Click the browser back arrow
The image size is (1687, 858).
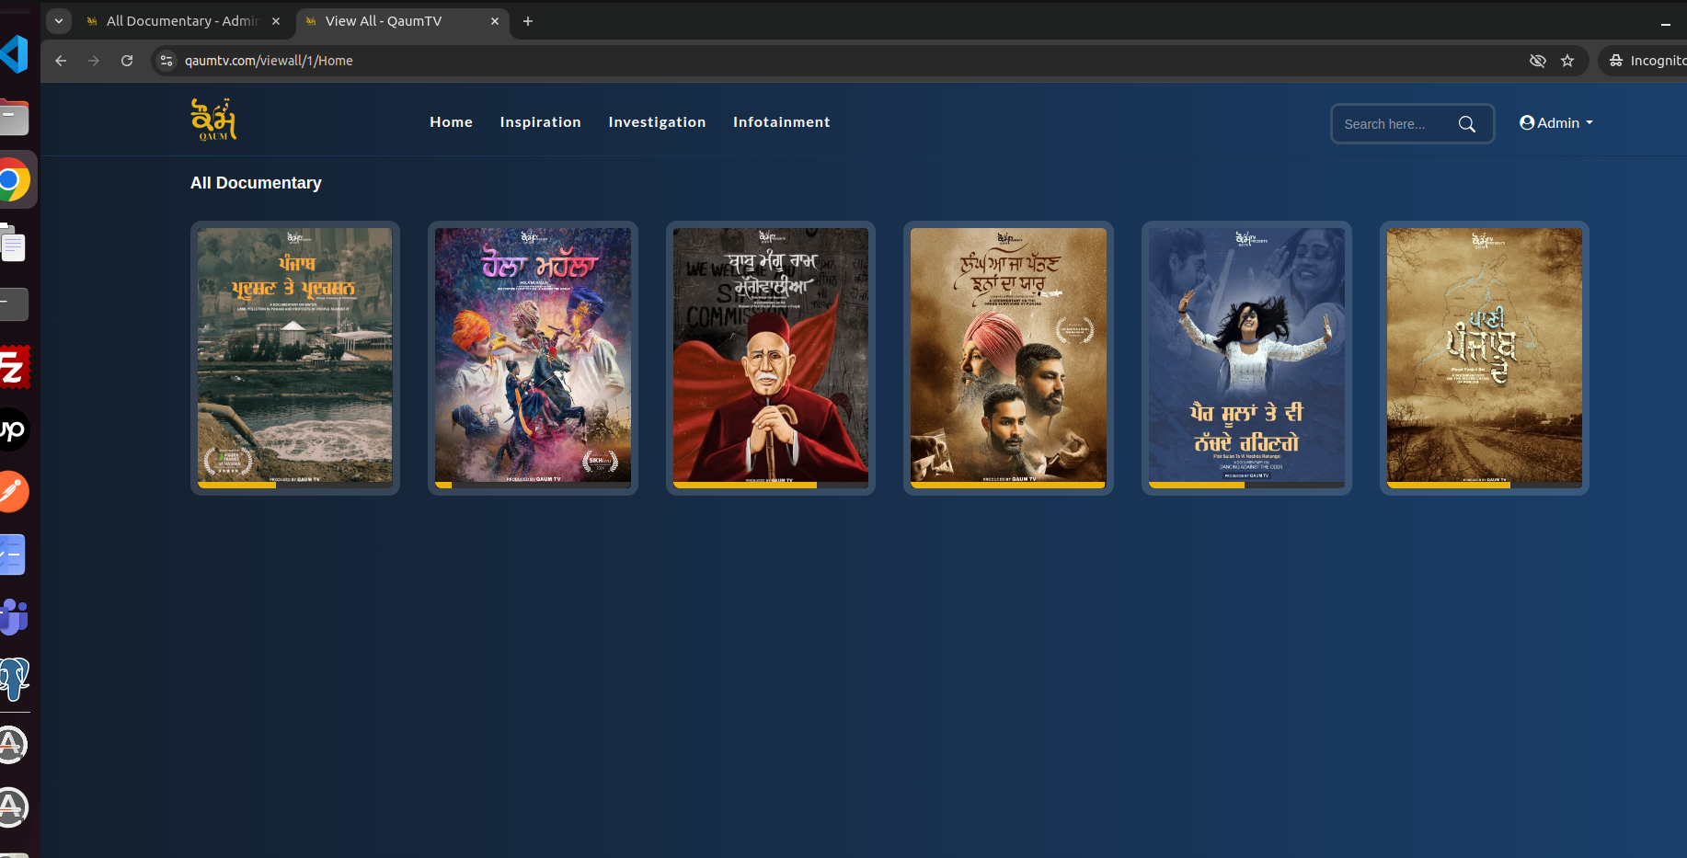tap(61, 61)
